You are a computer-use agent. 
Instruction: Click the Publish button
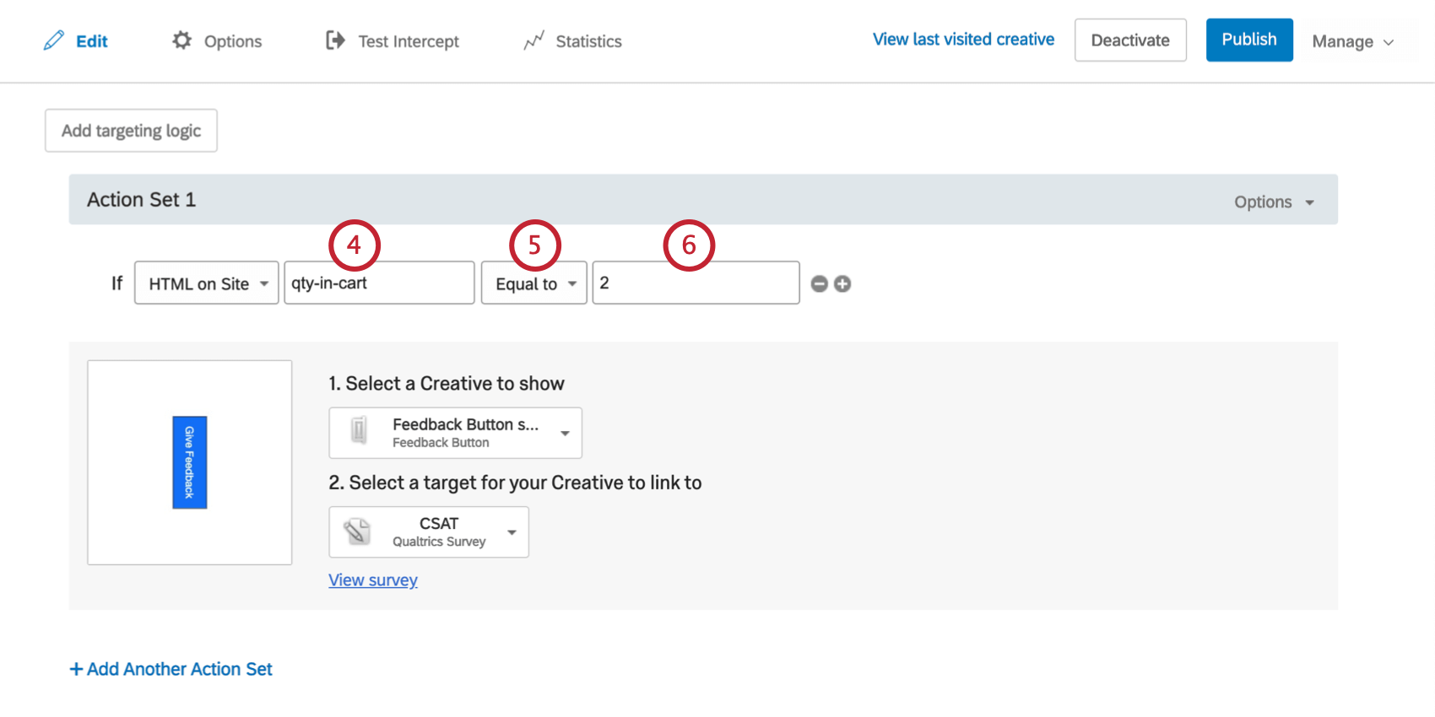(1248, 40)
